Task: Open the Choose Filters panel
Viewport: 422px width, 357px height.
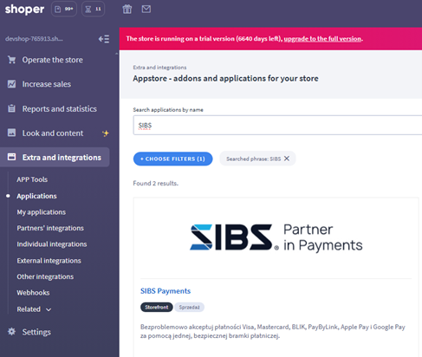Action: pyautogui.click(x=172, y=159)
